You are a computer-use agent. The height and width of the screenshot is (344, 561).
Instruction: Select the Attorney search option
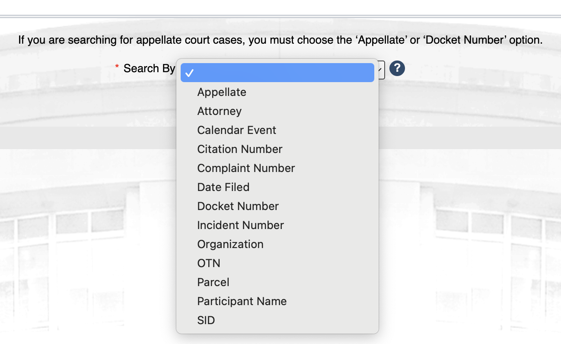pyautogui.click(x=219, y=111)
